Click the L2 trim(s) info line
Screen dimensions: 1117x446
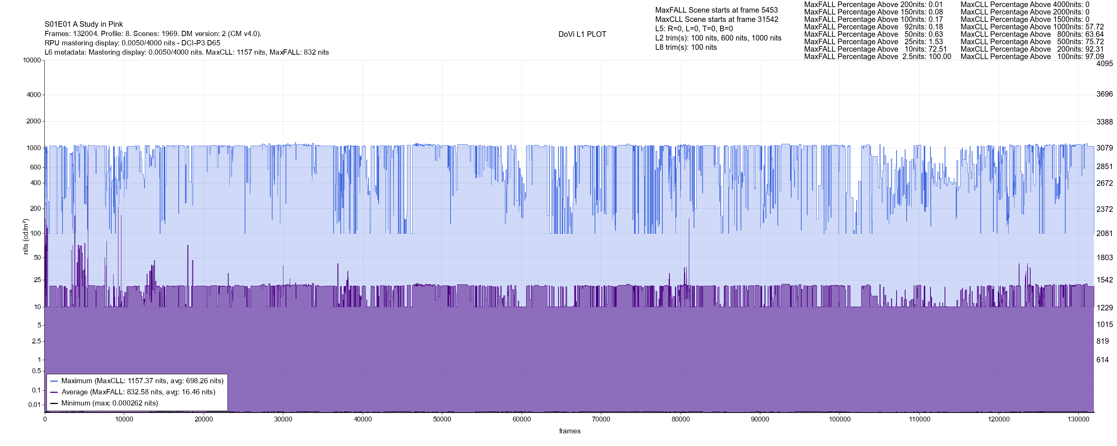tap(718, 38)
